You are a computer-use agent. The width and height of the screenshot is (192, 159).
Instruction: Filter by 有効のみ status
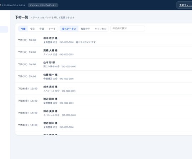(85, 29)
